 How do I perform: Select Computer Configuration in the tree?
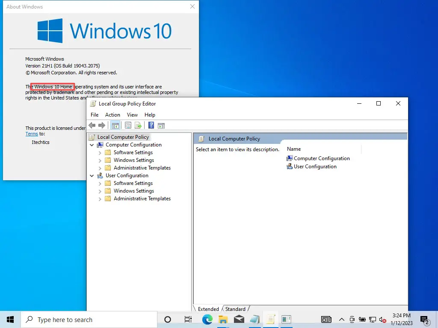133,145
